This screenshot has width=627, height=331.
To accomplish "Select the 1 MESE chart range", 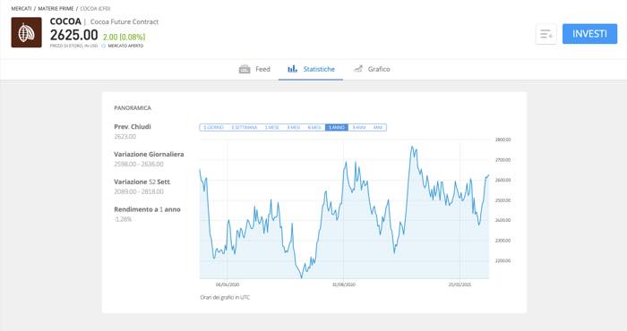I will [x=272, y=127].
